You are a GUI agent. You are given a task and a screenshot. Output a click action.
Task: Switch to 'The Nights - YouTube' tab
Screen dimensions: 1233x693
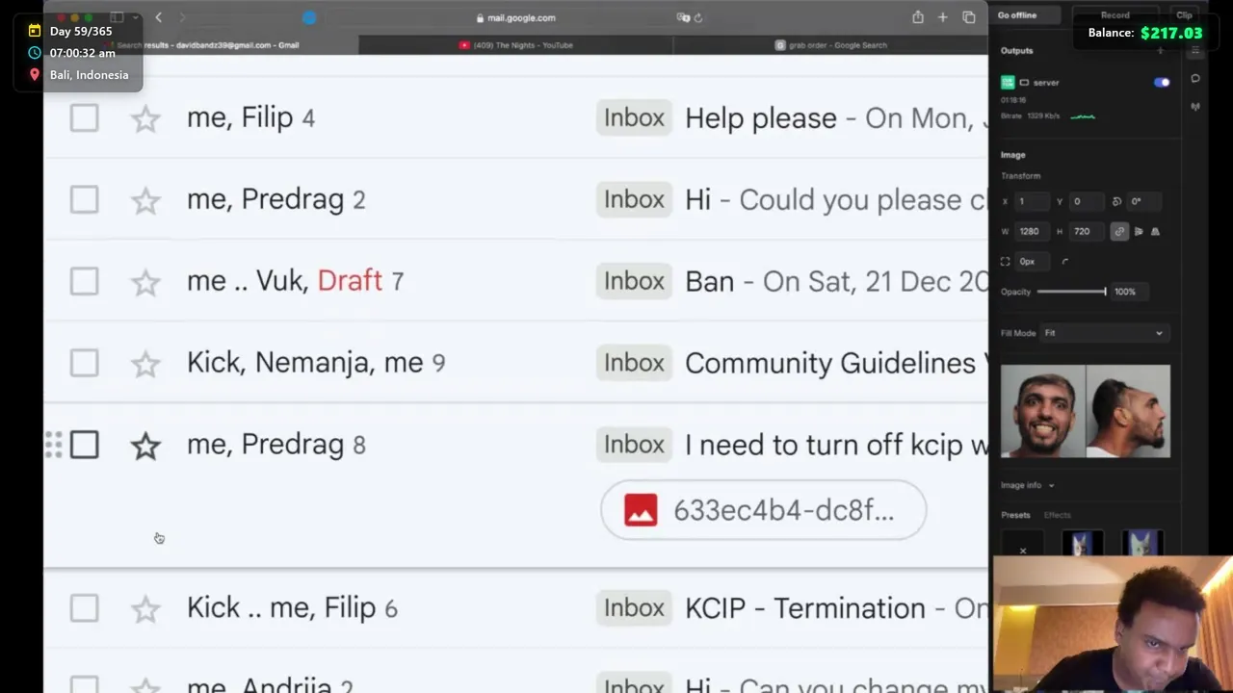[516, 45]
